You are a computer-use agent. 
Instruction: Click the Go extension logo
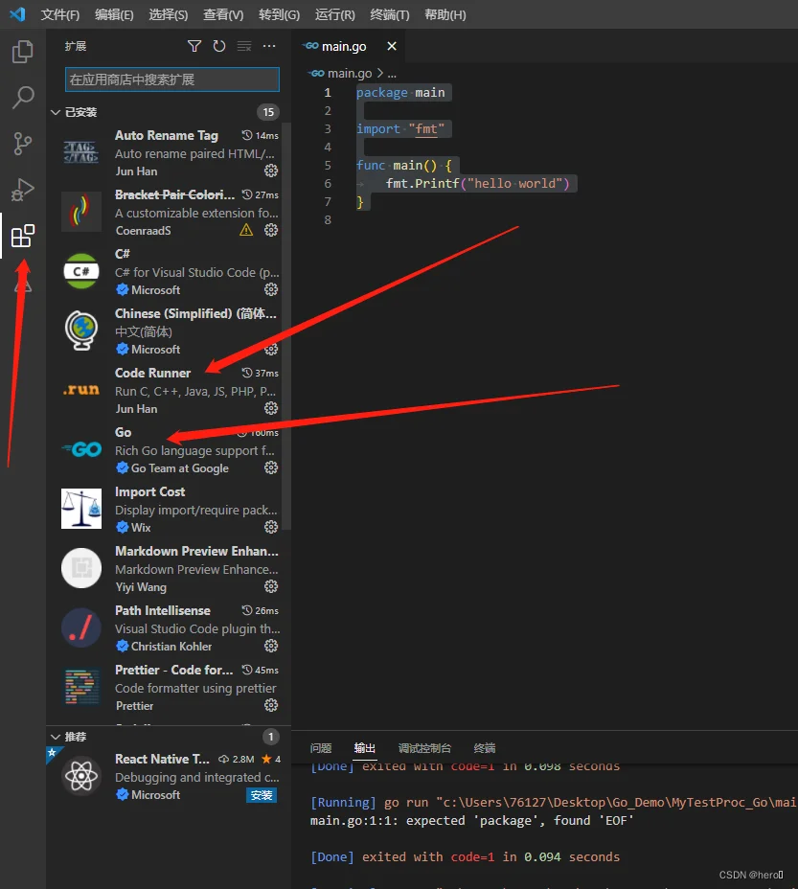[x=81, y=449]
